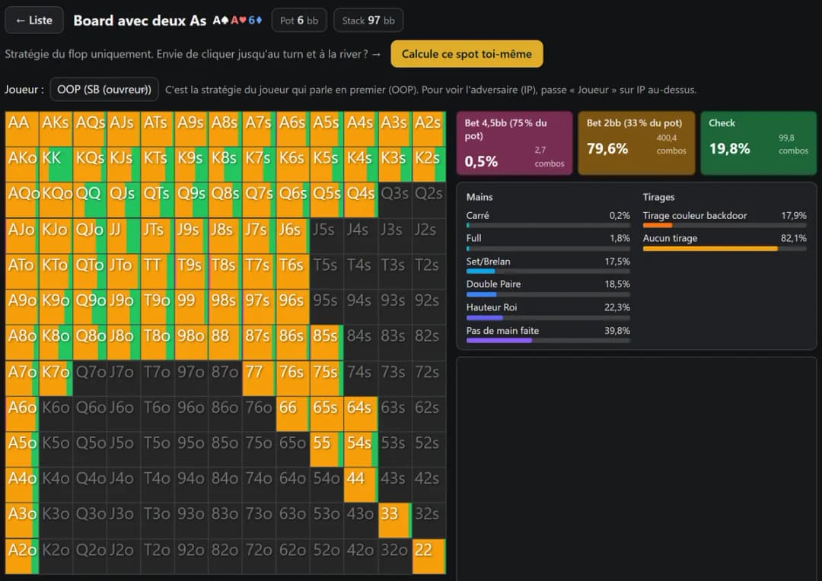Select the AKo cell in the range grid

point(22,164)
